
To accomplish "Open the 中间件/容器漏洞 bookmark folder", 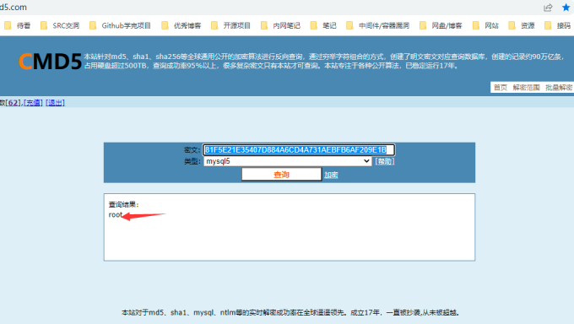I will click(378, 25).
